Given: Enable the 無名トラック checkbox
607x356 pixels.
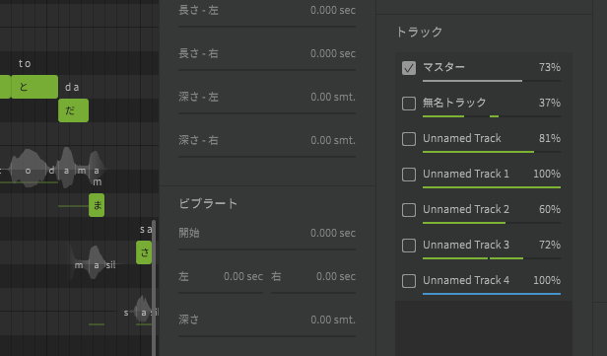Looking at the screenshot, I should tap(409, 104).
